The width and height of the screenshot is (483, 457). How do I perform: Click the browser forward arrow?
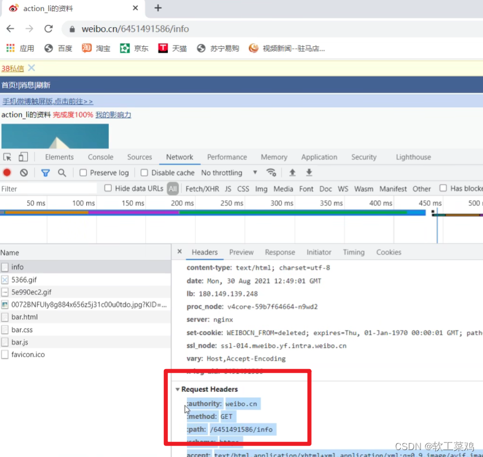(30, 29)
